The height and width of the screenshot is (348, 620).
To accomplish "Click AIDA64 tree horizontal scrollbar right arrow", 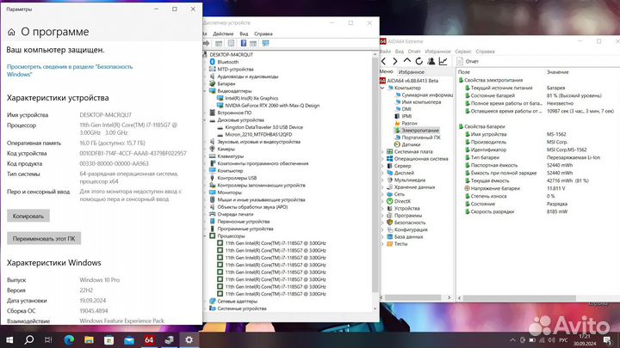I will pos(449,297).
